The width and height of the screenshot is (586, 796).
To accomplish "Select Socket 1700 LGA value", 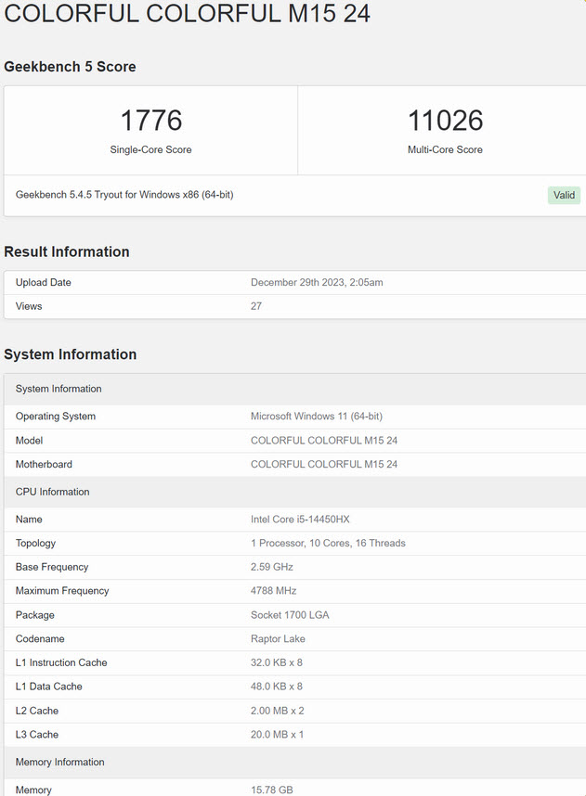I will pos(290,615).
